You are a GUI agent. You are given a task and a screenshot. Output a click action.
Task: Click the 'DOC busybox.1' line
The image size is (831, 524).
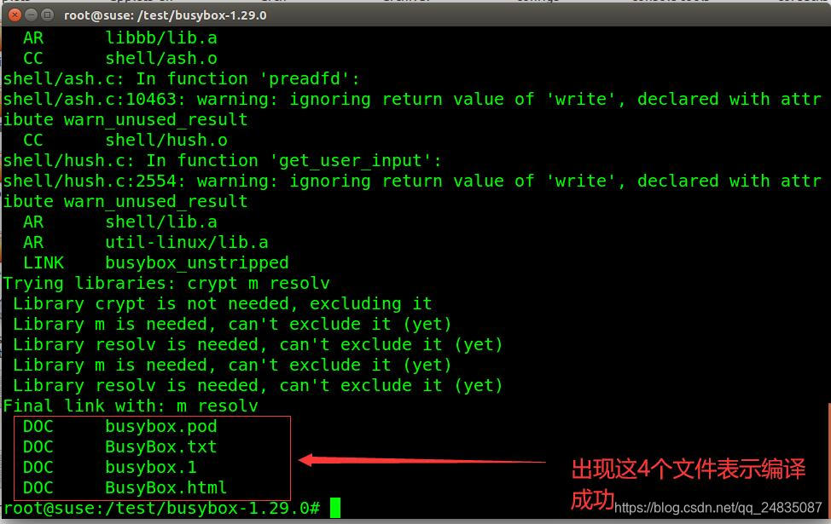110,468
